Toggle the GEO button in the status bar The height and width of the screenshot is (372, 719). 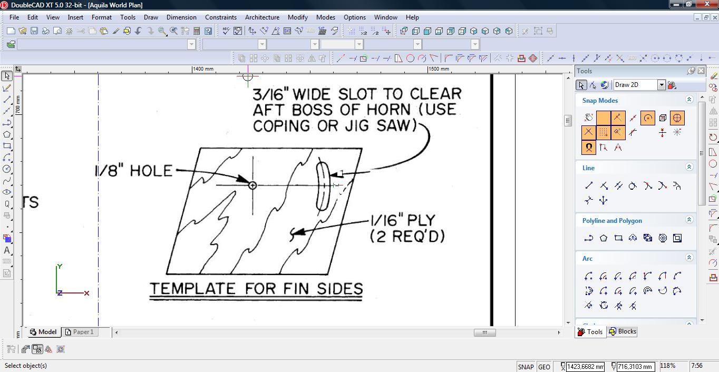[544, 367]
